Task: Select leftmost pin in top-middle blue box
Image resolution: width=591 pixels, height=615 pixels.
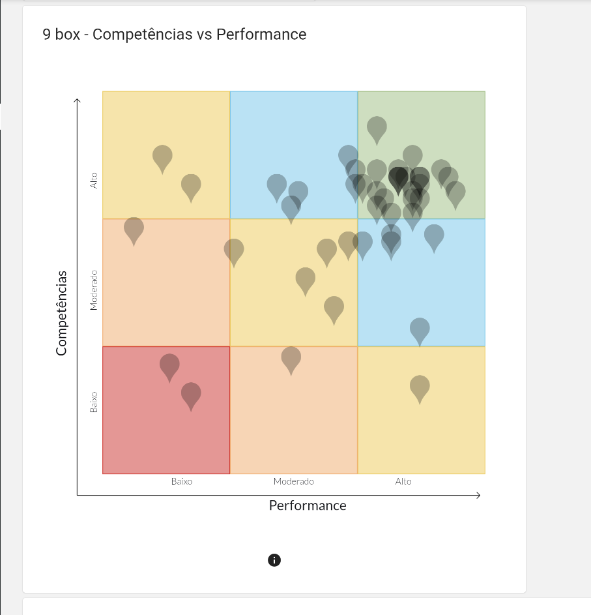Action: 277,185
